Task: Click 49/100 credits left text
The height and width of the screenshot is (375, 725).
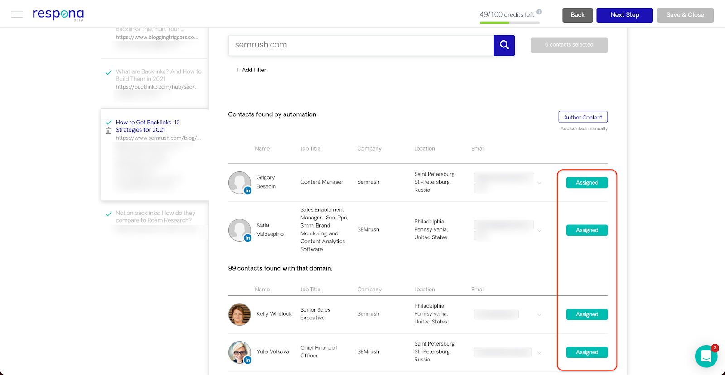Action: 507,15
